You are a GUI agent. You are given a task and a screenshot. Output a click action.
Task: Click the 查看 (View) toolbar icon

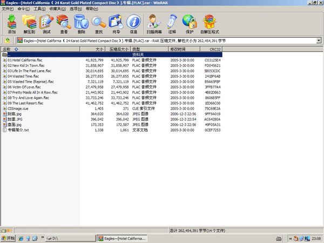coord(64,24)
